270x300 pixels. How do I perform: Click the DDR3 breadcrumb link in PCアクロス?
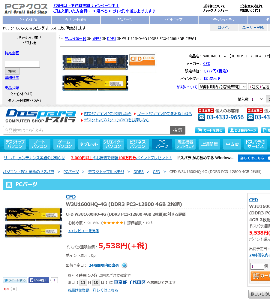[112, 39]
